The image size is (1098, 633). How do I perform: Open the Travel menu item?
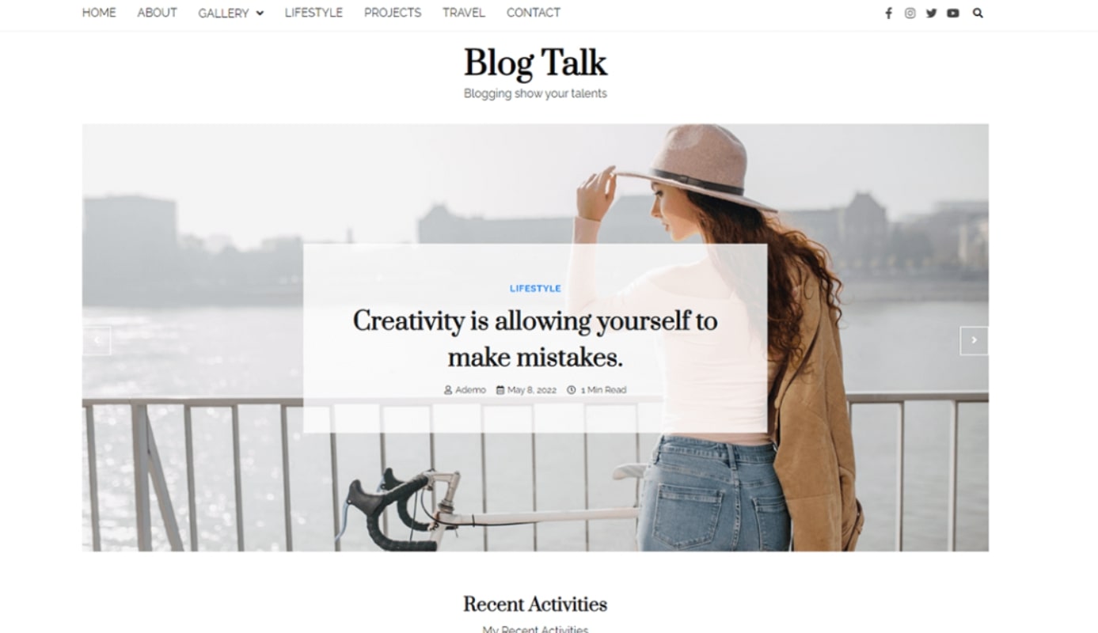click(464, 13)
